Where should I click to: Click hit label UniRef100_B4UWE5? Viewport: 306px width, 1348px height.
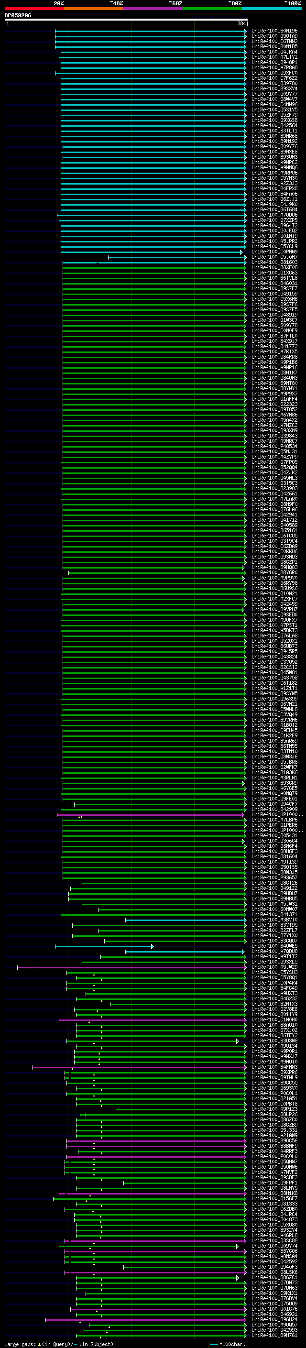point(274,946)
